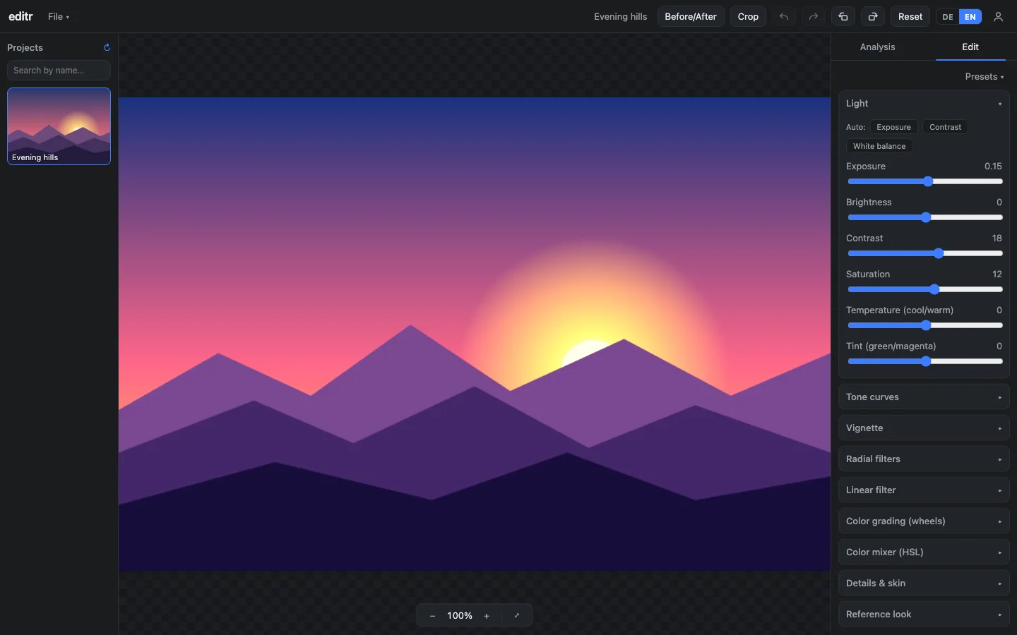Open the user account icon

coord(998,16)
